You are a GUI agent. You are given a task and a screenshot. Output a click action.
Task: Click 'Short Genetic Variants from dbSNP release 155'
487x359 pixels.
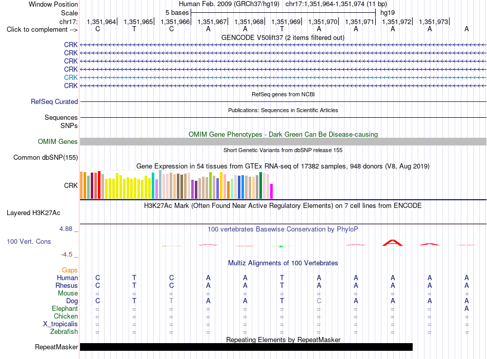click(283, 150)
